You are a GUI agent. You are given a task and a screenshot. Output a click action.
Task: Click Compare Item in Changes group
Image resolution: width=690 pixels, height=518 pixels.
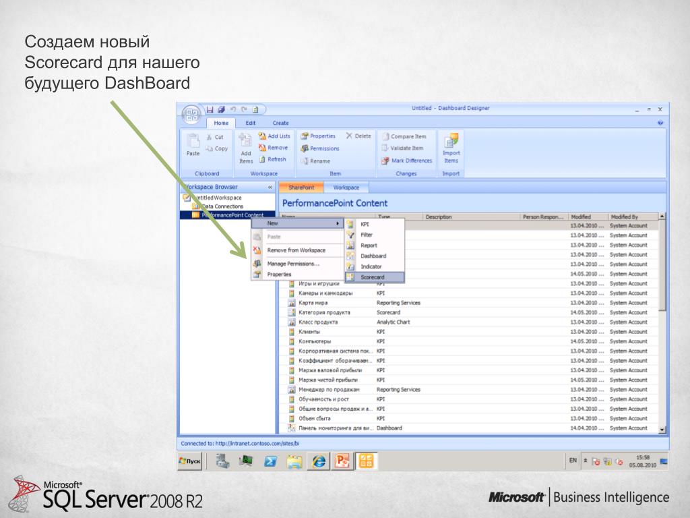click(x=404, y=136)
